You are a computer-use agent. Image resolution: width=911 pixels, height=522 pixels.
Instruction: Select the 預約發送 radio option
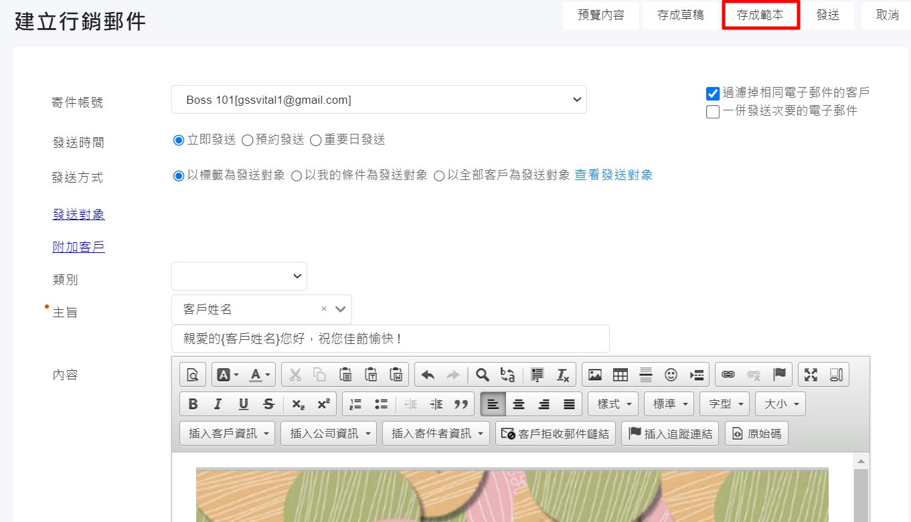pyautogui.click(x=247, y=141)
